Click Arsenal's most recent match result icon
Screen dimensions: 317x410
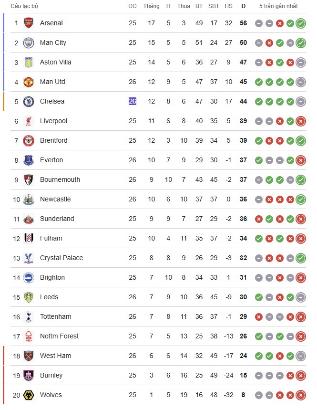click(300, 23)
